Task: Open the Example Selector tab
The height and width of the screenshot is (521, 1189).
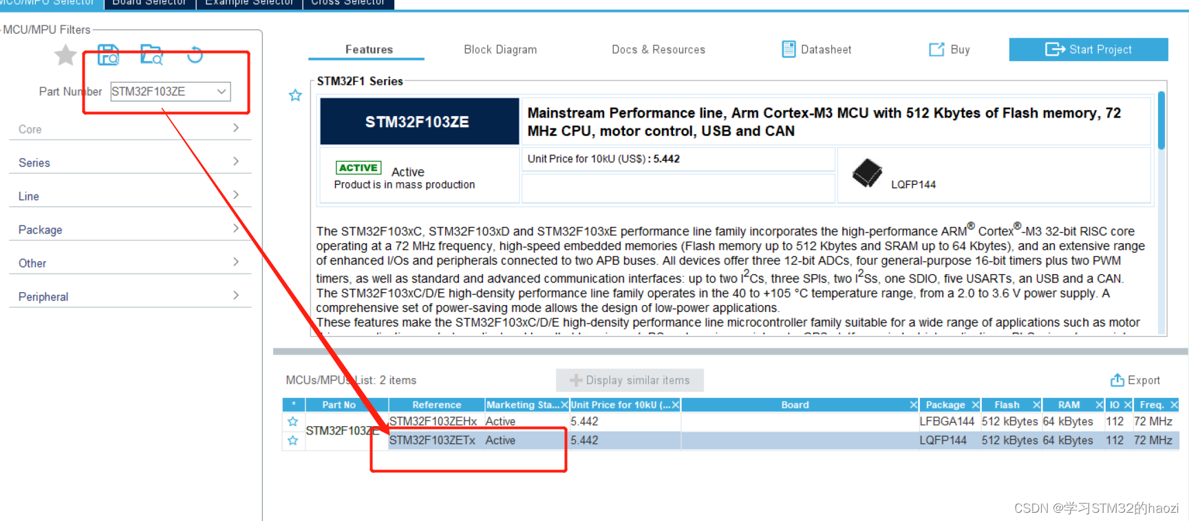Action: (x=249, y=3)
